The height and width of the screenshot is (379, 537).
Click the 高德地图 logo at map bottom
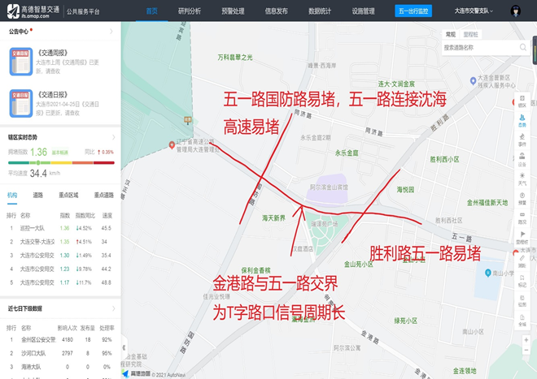click(x=137, y=374)
